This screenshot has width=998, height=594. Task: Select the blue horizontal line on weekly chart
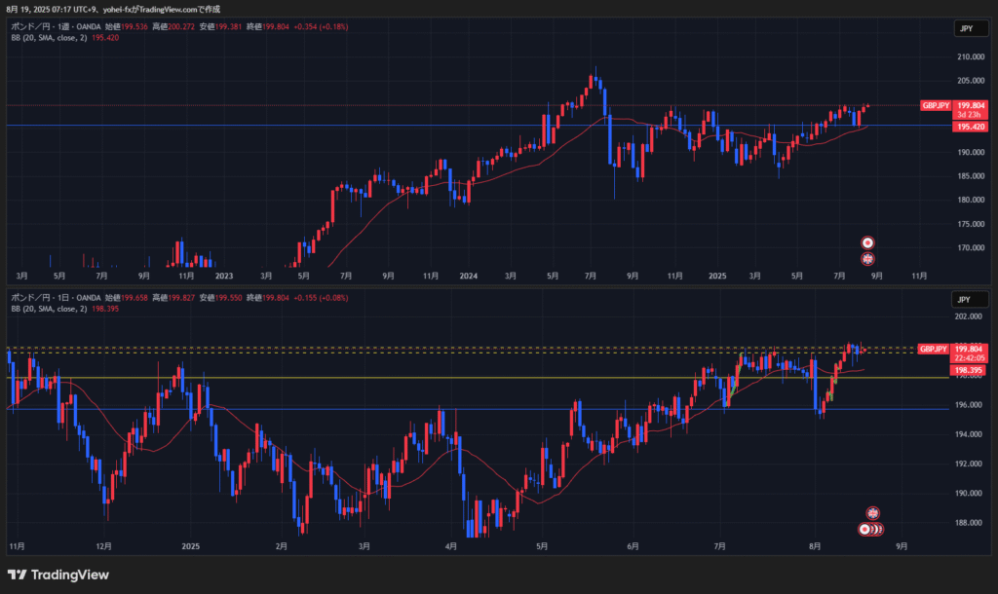click(478, 126)
